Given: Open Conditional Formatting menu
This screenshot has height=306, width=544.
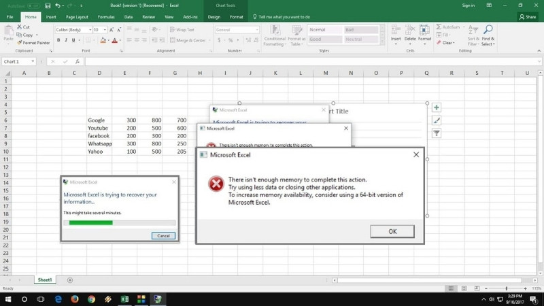Looking at the screenshot, I should coord(275,35).
